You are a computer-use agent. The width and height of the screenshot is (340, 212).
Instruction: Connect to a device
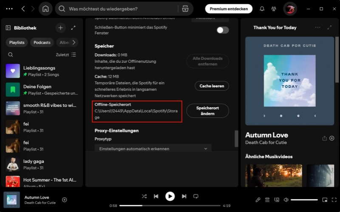[x=277, y=200]
